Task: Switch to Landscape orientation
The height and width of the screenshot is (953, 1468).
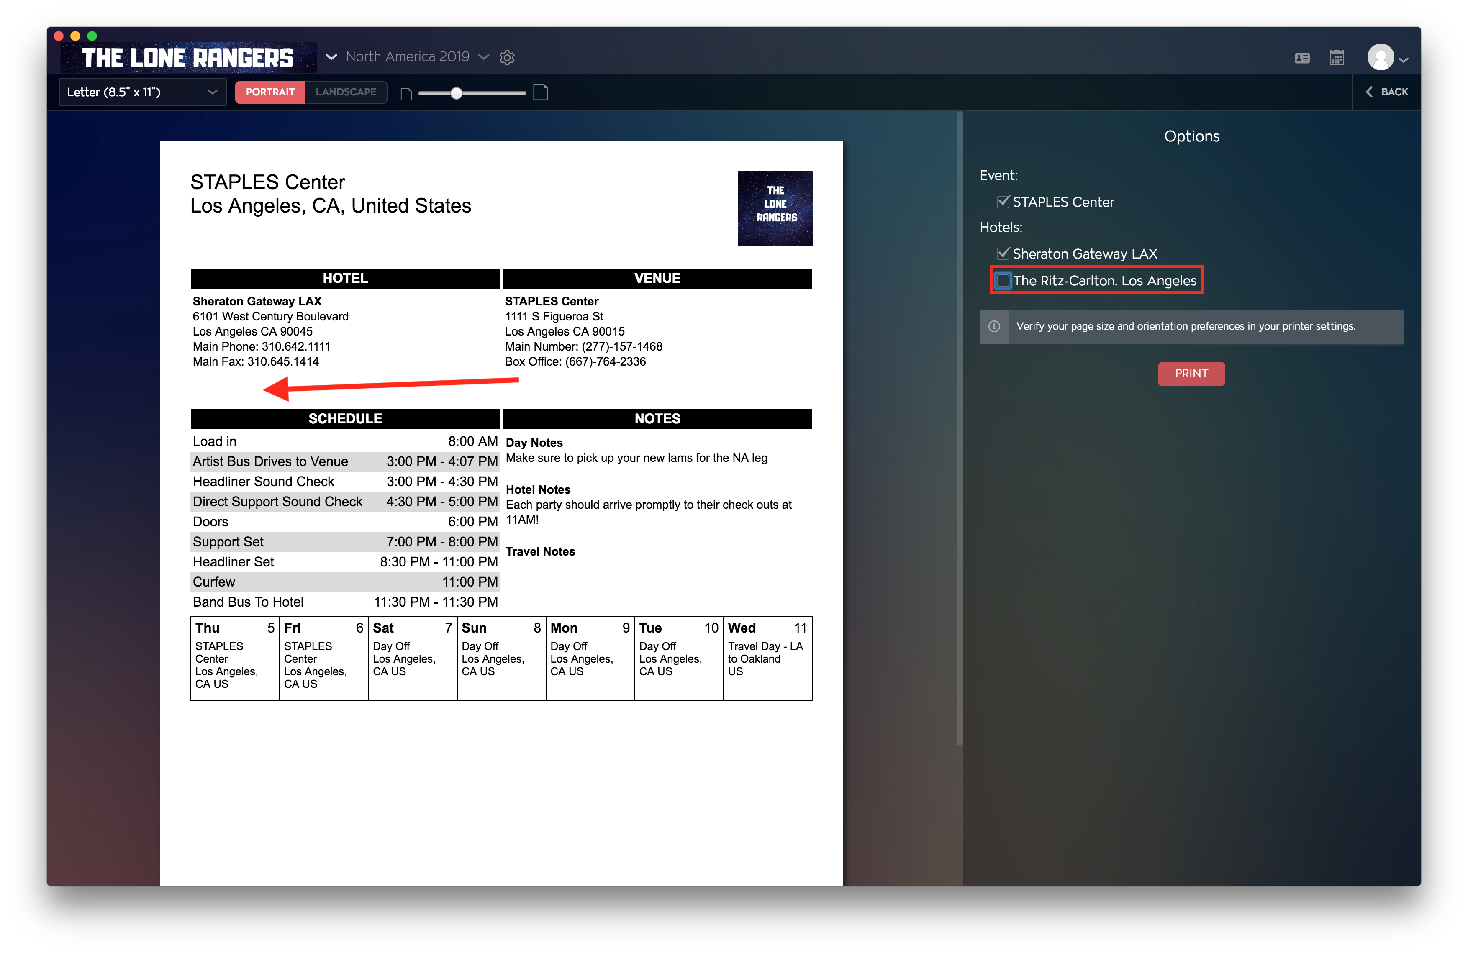Action: [x=345, y=92]
